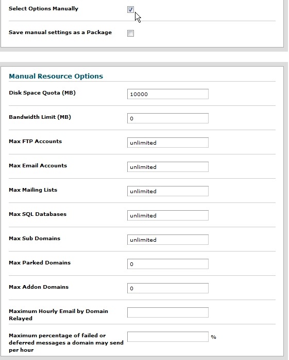The width and height of the screenshot is (289, 360).
Task: Select the Max FTP Accounts input field
Action: point(168,143)
